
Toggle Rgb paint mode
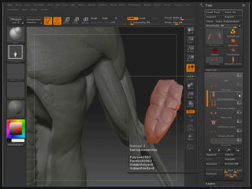click(x=105, y=18)
